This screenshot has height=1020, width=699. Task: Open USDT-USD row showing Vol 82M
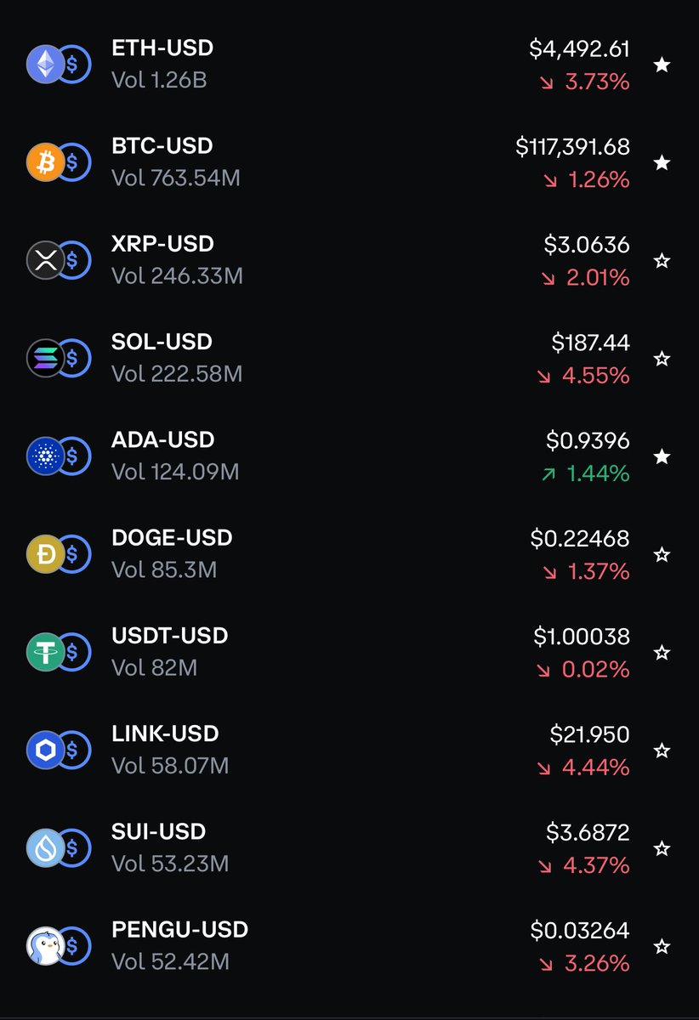pos(349,652)
